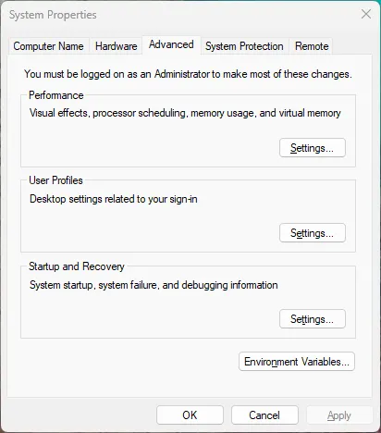Dismiss the dialog with Cancel
This screenshot has height=433, width=381.
264,415
